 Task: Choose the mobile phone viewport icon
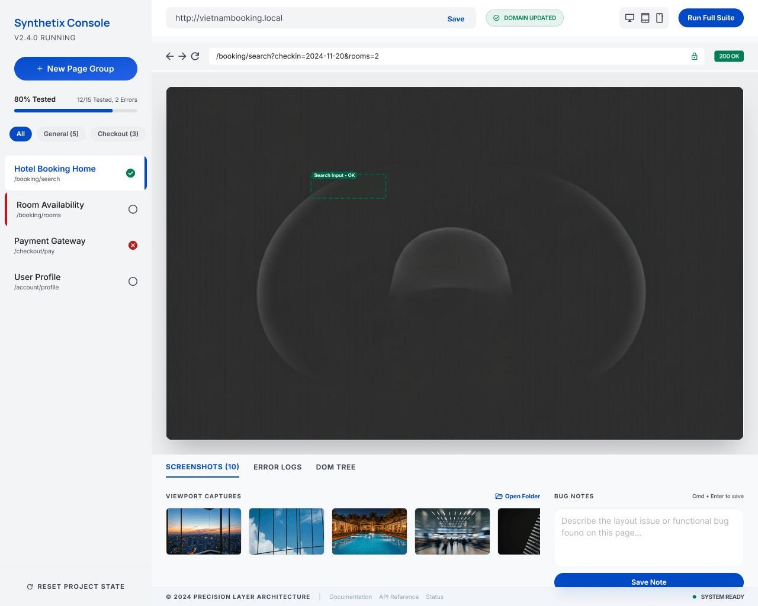(659, 18)
